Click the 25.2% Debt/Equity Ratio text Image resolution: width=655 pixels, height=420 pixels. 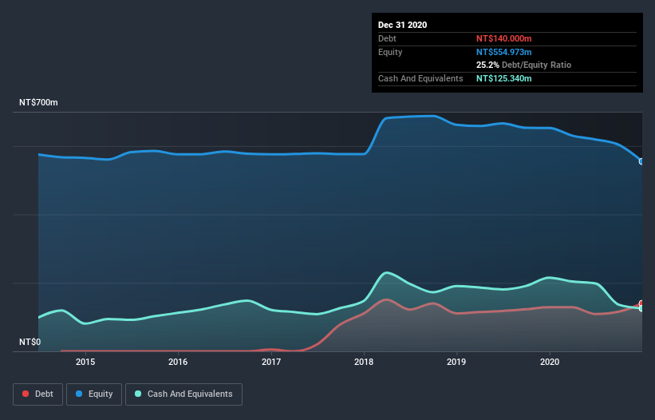pyautogui.click(x=524, y=65)
